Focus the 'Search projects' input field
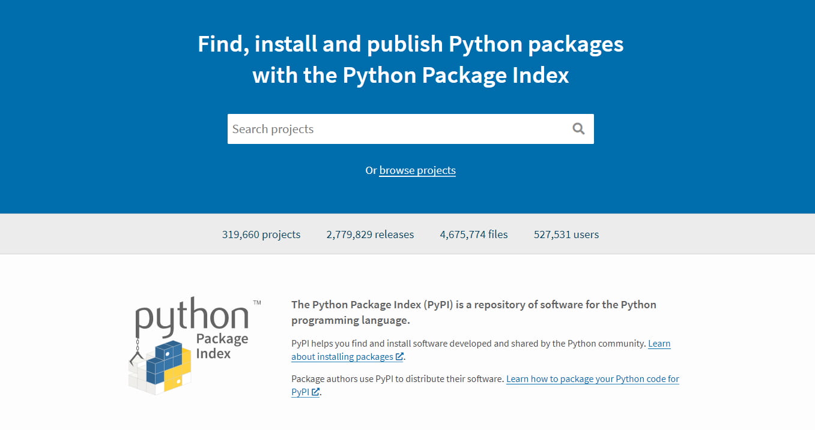The width and height of the screenshot is (815, 430). [396, 129]
